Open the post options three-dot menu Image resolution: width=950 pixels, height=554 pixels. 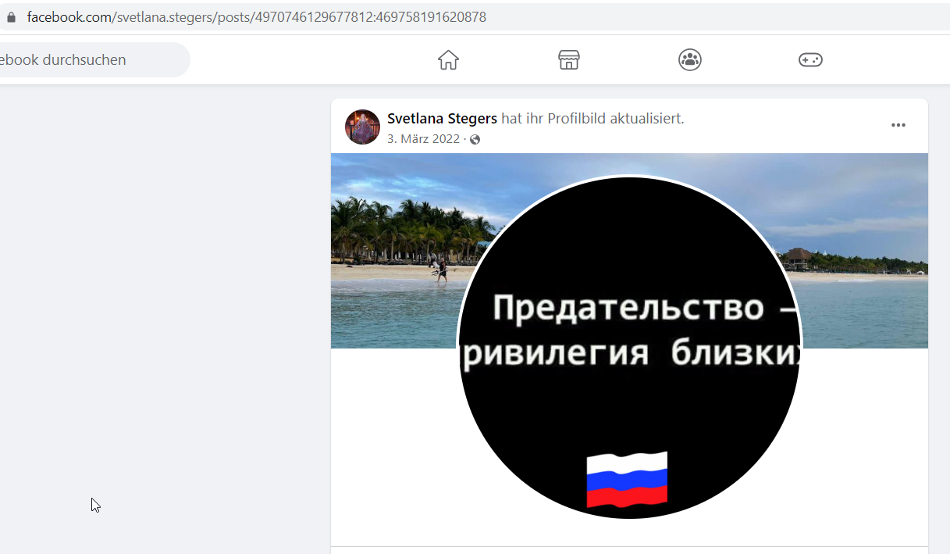pos(898,125)
